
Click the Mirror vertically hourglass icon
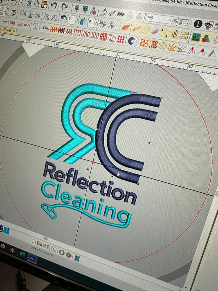pyautogui.click(x=30, y=14)
